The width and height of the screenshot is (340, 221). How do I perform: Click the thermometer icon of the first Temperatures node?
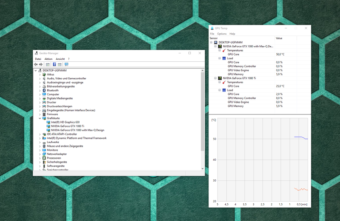click(x=224, y=50)
